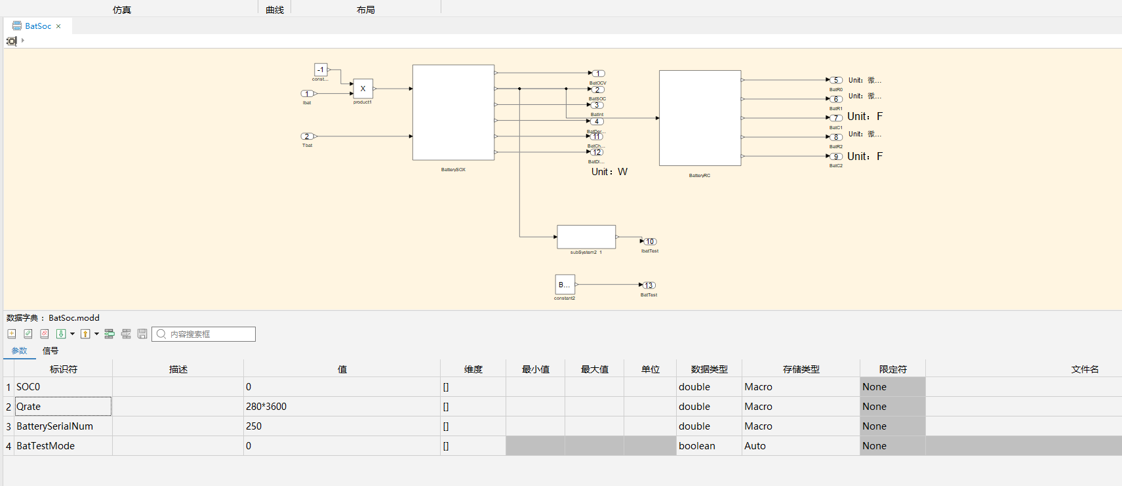Switch to the 参数 tab

pos(20,351)
